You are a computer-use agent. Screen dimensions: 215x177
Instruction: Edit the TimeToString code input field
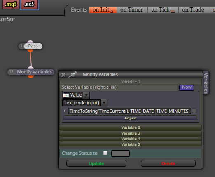129,111
